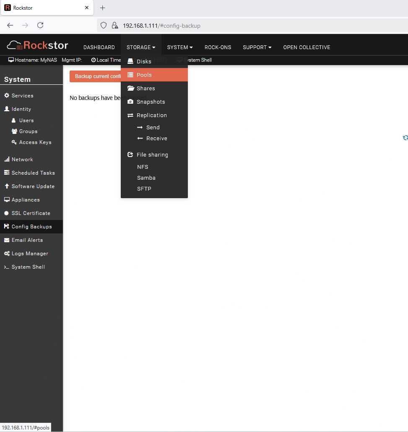
Task: Click the Services gear icon
Action: click(x=7, y=95)
